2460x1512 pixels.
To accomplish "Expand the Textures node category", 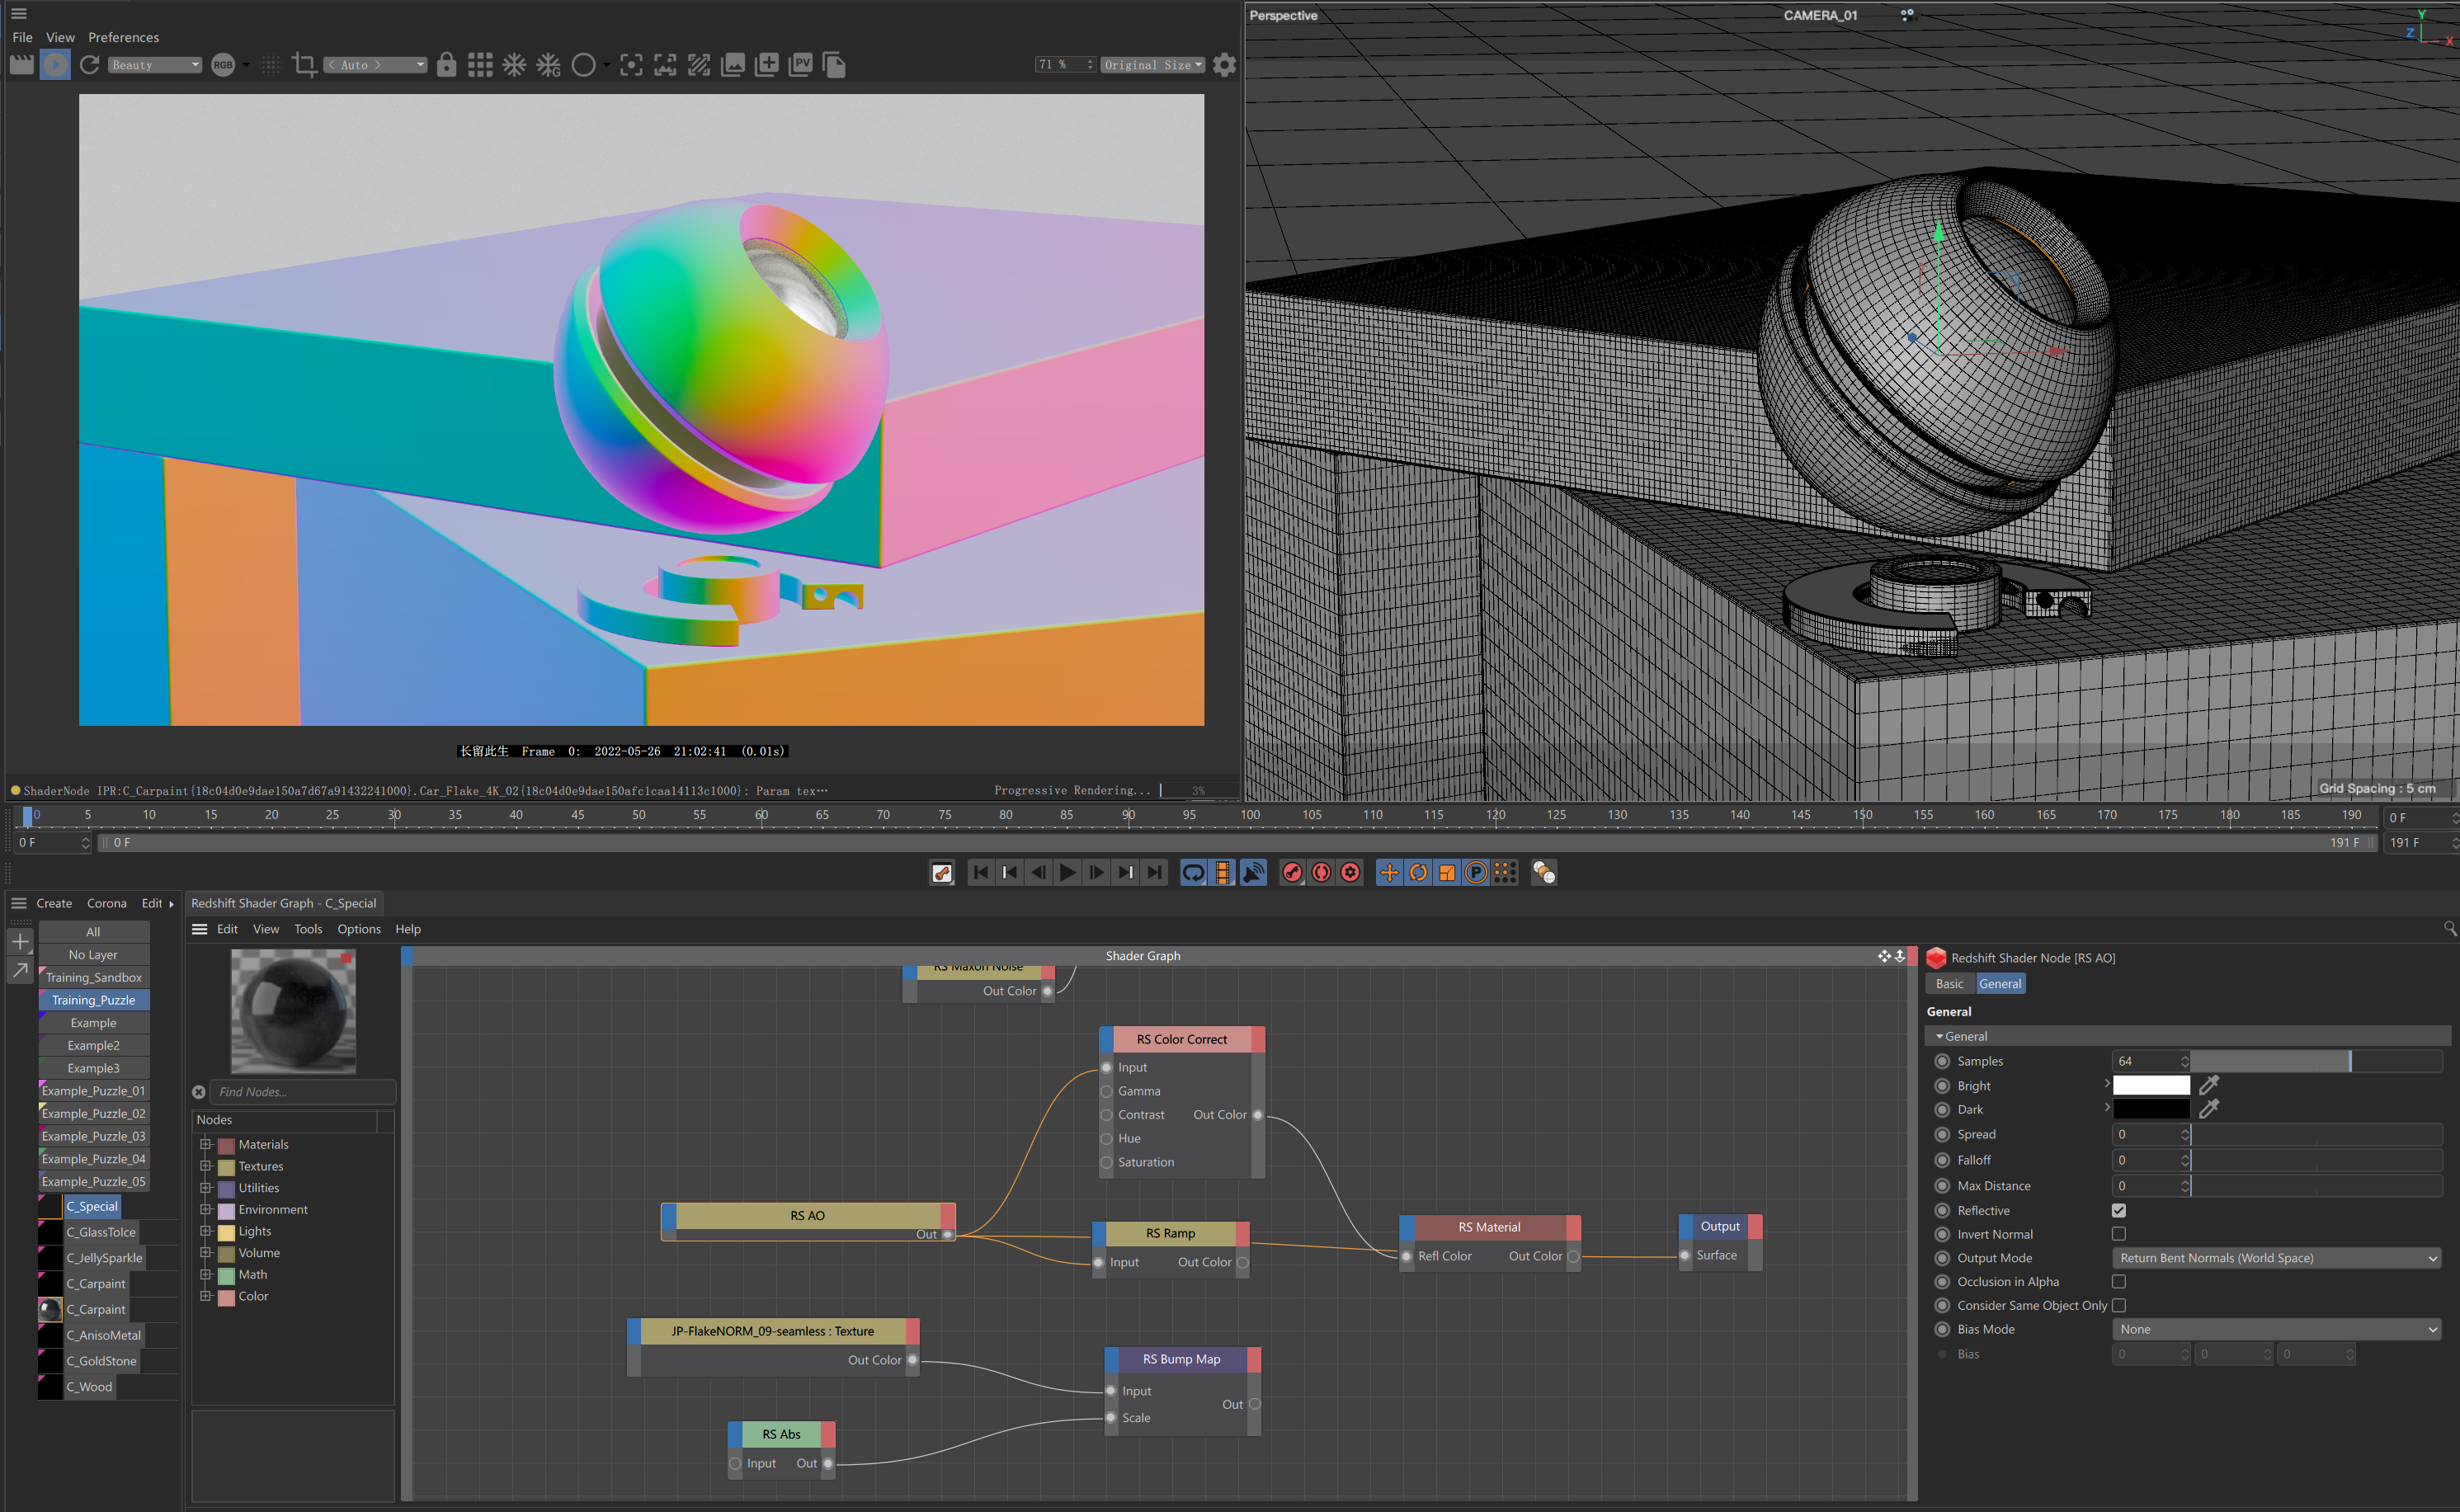I will click(205, 1166).
